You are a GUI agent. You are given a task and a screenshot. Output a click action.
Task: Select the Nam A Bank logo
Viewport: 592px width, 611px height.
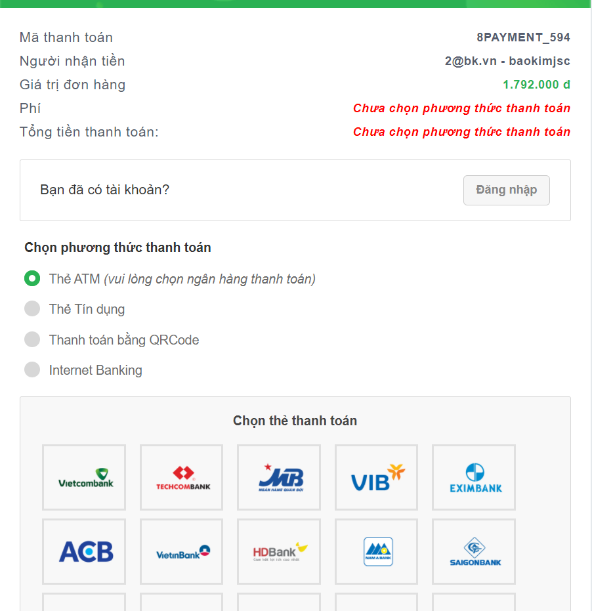tap(376, 551)
